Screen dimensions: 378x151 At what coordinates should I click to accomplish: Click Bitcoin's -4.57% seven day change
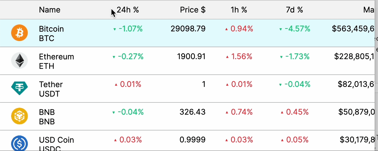click(298, 29)
